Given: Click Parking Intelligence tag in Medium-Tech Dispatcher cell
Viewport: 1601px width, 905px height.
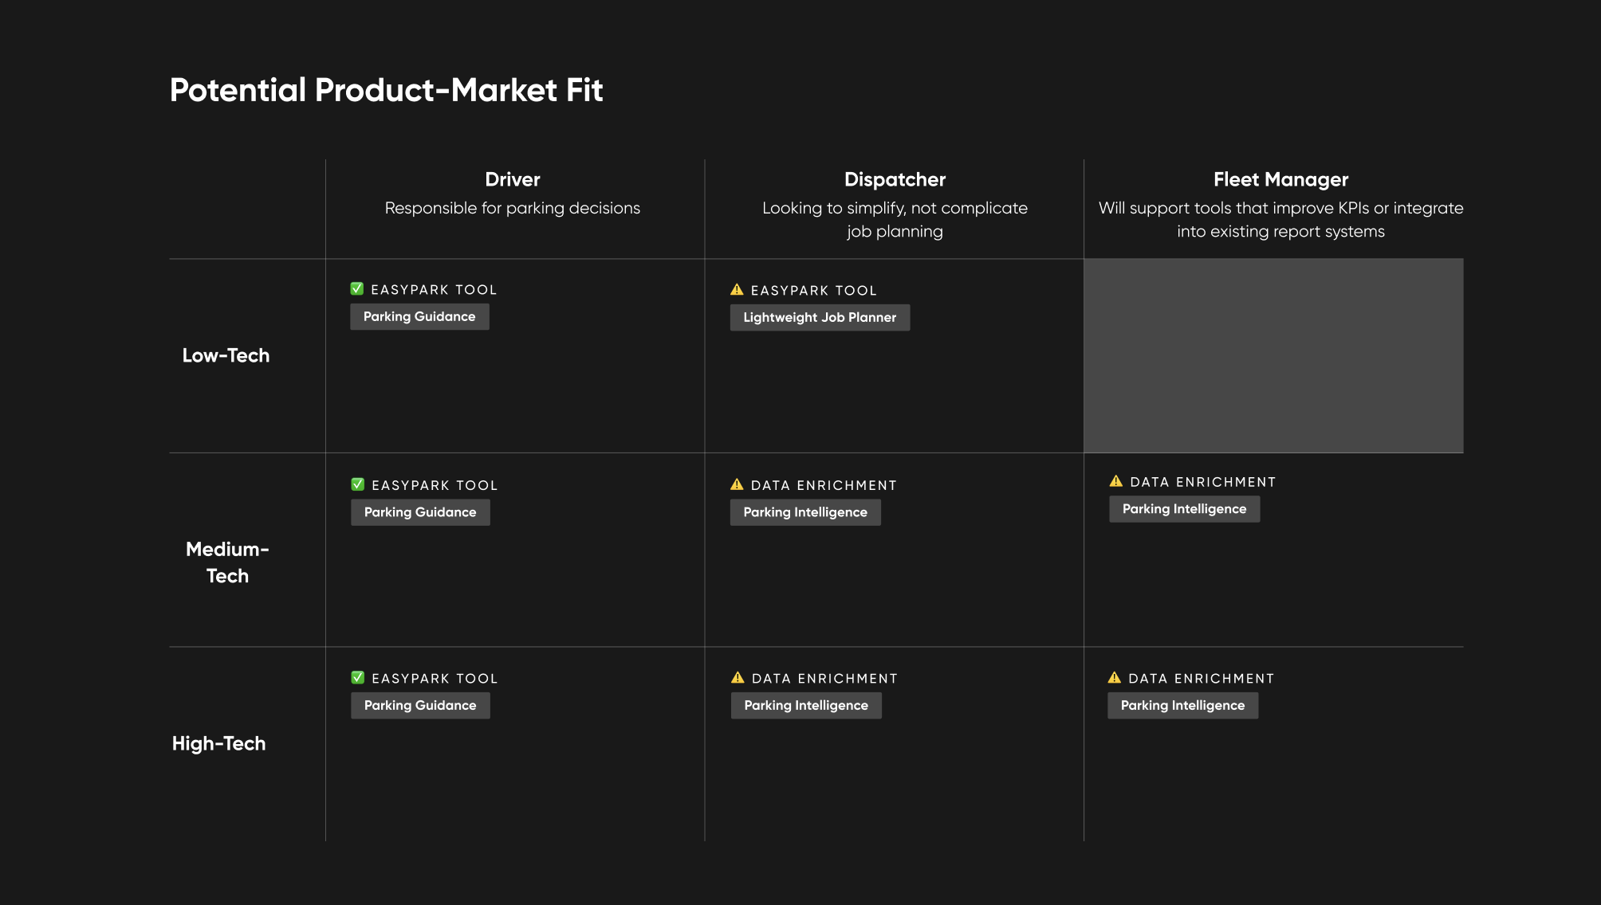Looking at the screenshot, I should tap(805, 512).
